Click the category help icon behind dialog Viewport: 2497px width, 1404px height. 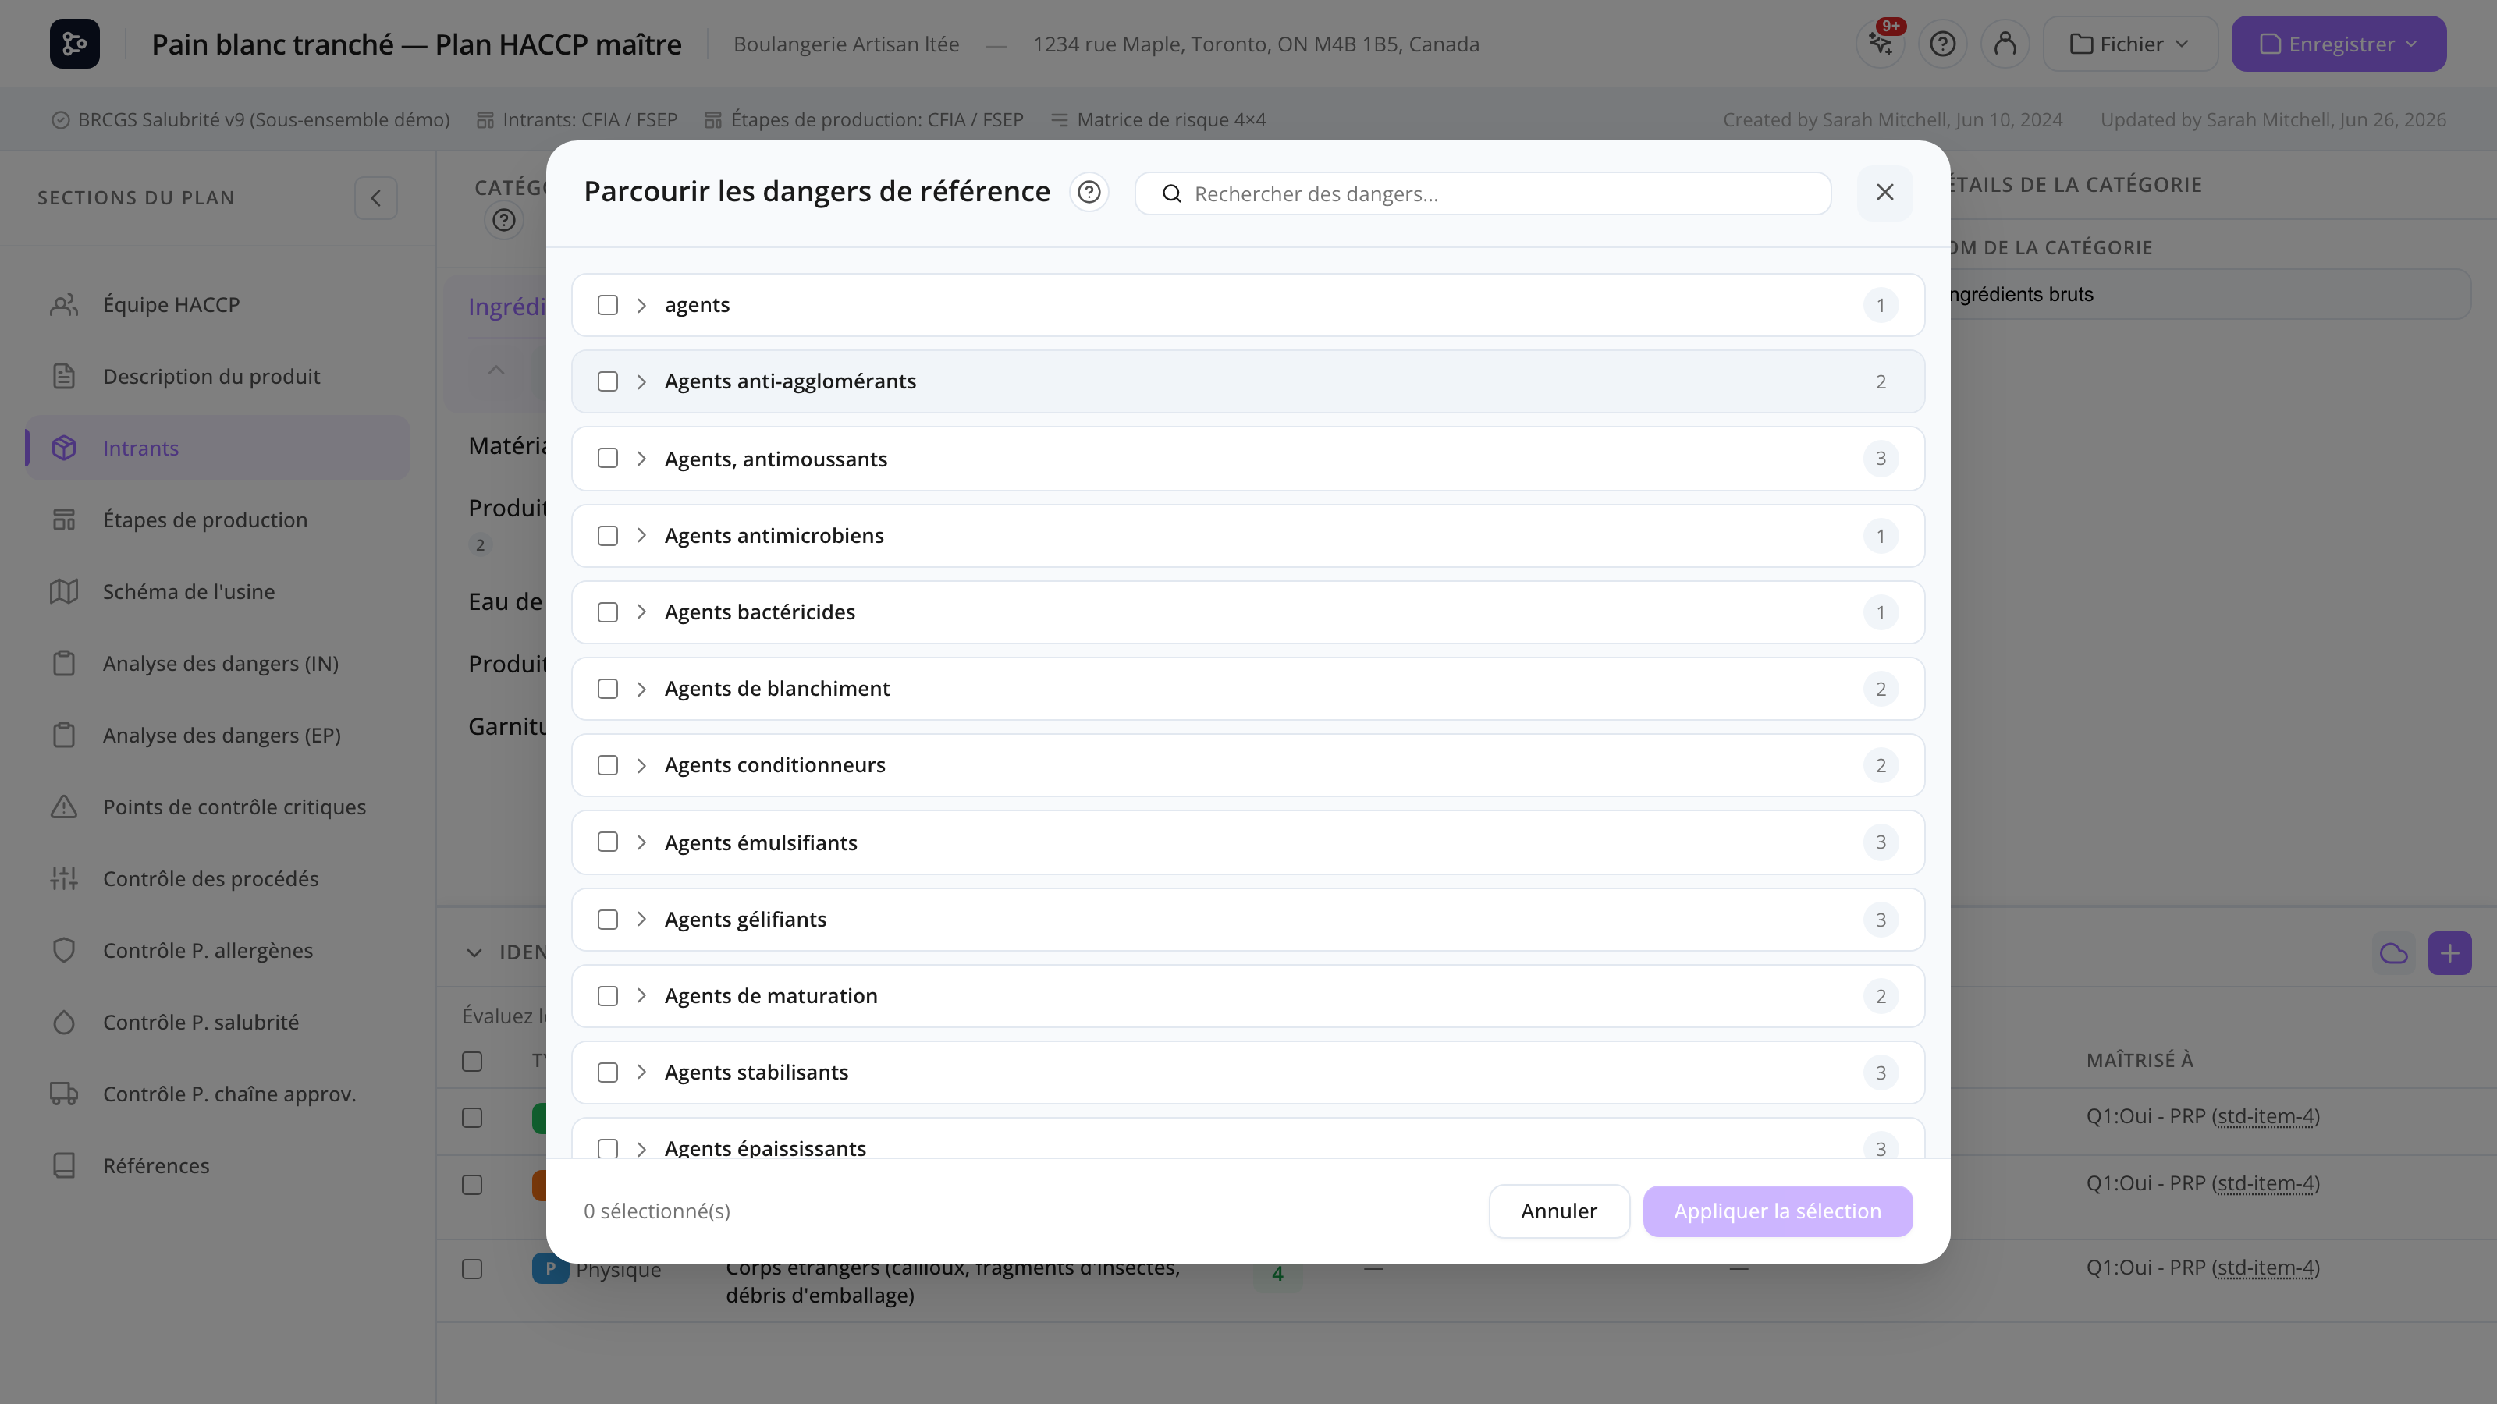pyautogui.click(x=504, y=221)
